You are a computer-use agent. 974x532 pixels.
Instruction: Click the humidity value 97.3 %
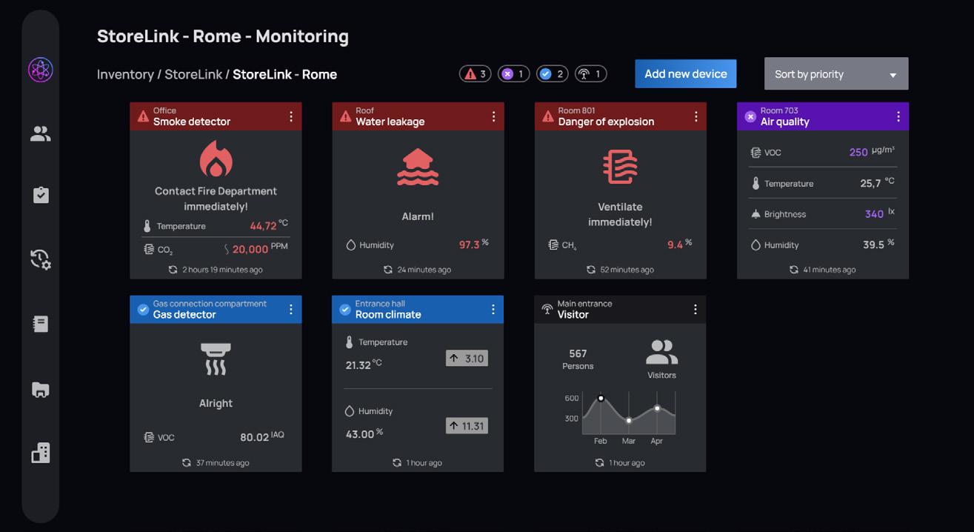(x=474, y=245)
